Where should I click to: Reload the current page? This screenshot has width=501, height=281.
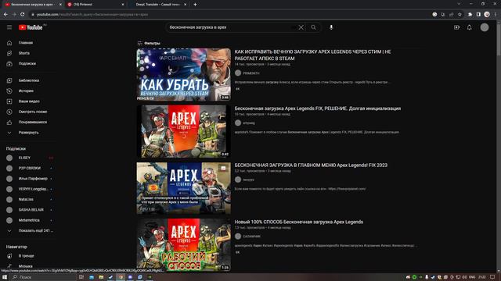click(x=23, y=14)
